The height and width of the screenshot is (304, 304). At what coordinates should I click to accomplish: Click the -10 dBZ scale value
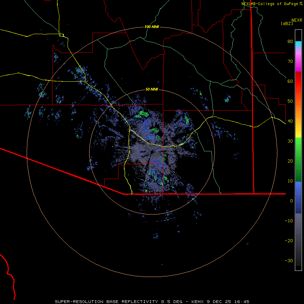point(289,221)
